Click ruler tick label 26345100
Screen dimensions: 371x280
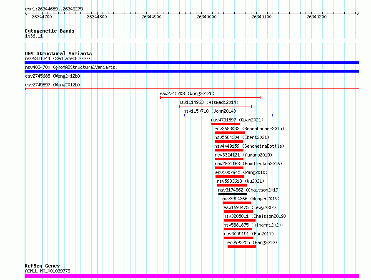261,17
